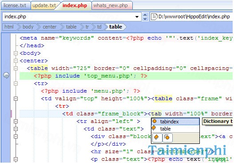Click the diamond icon next to table

pos(154,128)
